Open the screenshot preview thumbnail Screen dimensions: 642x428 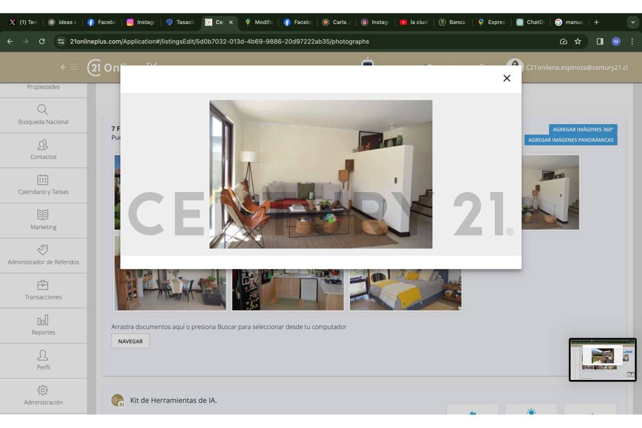602,360
